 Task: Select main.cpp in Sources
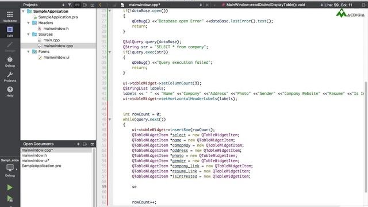tap(51, 40)
